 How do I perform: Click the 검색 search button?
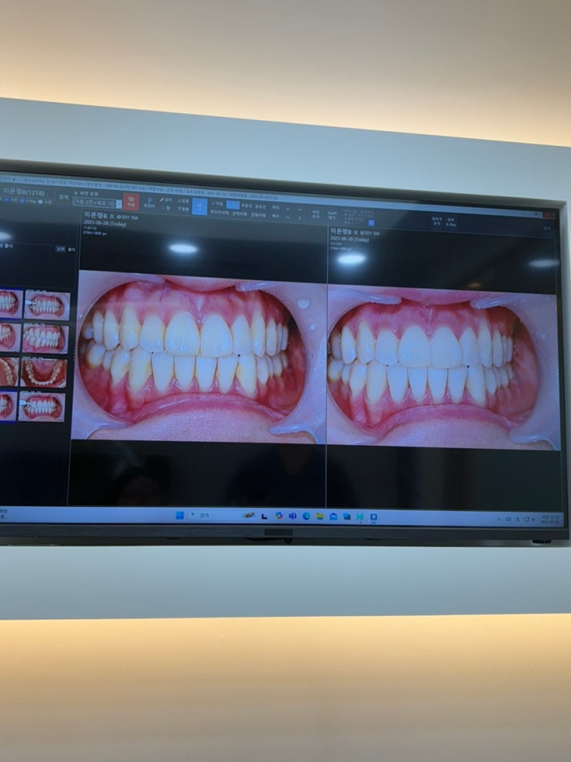63,197
